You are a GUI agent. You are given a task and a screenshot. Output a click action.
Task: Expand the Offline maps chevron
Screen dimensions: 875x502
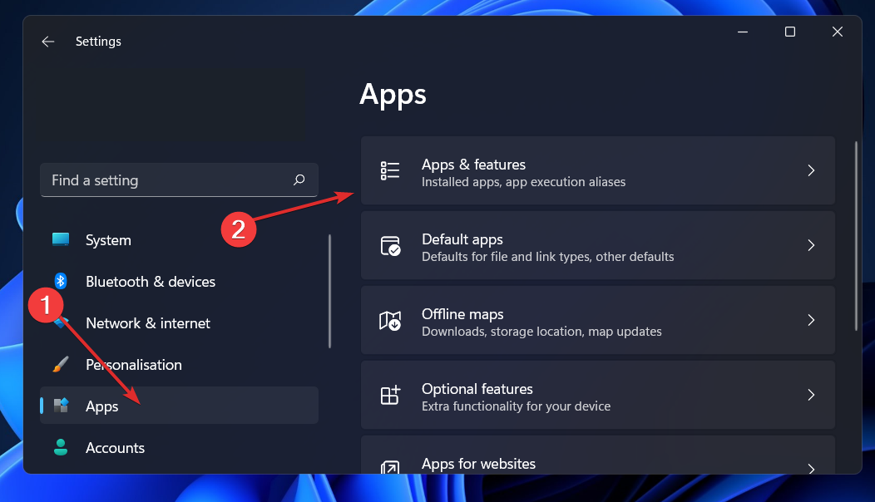pyautogui.click(x=811, y=320)
